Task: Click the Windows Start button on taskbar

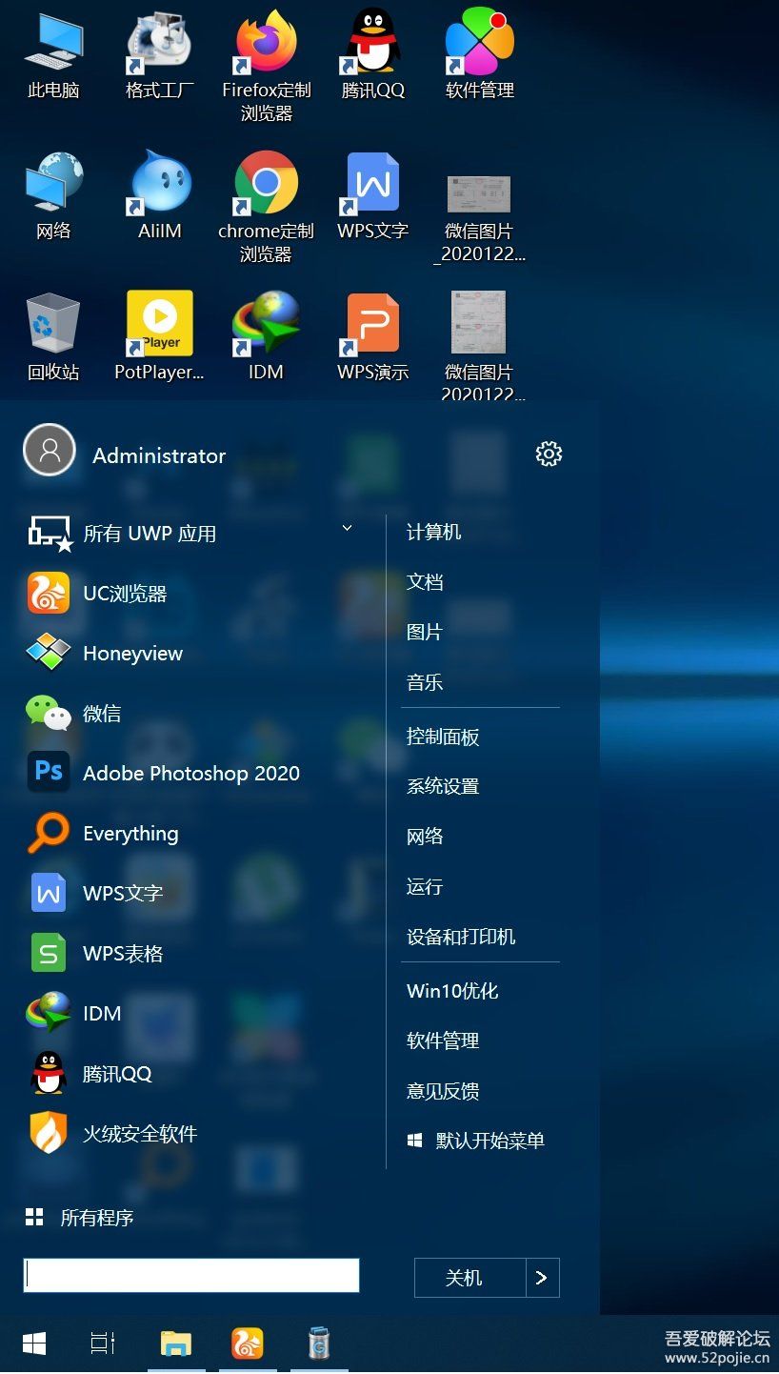Action: click(x=34, y=1344)
